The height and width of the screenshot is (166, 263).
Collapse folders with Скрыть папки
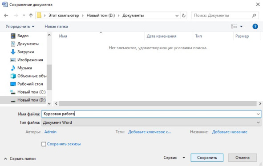coord(20,158)
